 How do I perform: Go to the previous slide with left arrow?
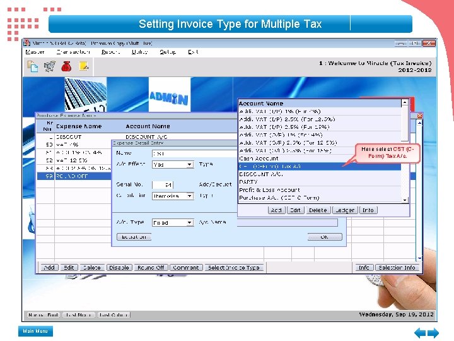click(x=420, y=332)
